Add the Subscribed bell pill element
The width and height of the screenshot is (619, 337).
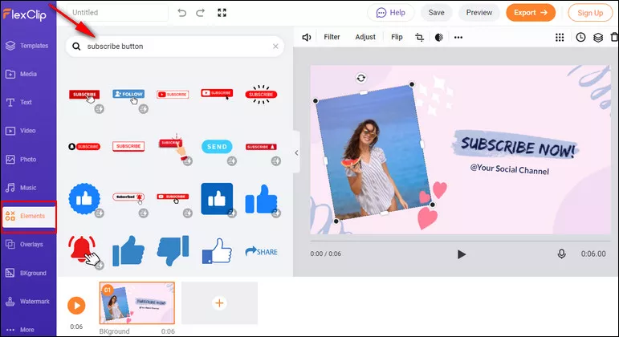128,197
